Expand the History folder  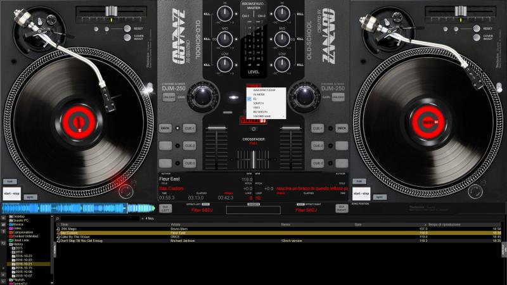(x=8, y=244)
